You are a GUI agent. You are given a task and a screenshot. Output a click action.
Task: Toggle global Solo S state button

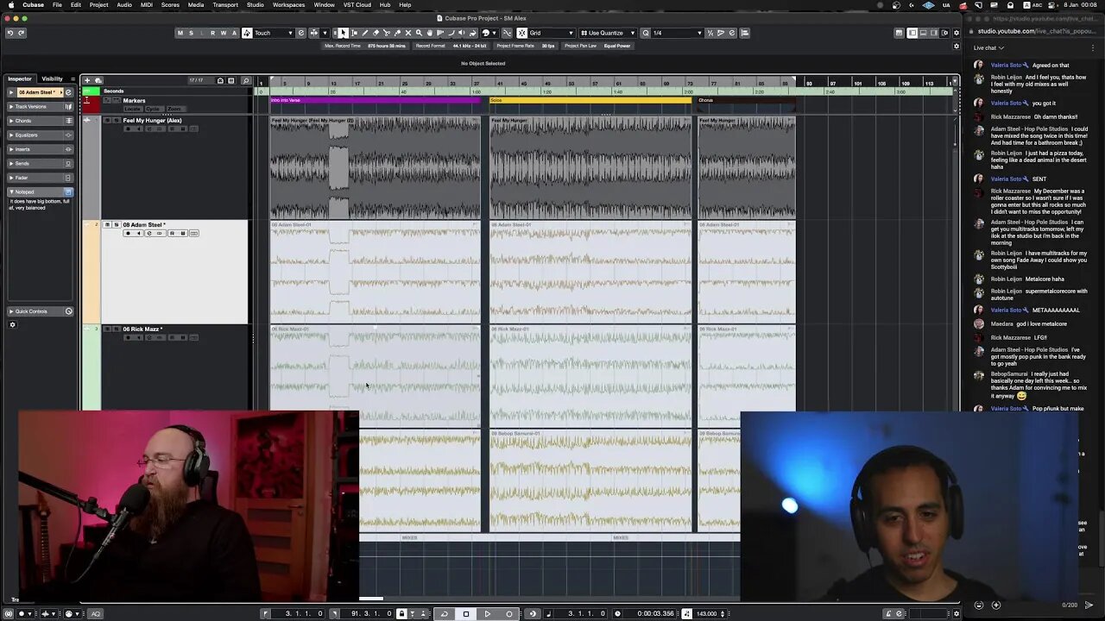pos(190,33)
